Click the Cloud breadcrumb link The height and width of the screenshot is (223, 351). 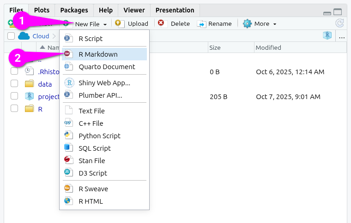[41, 36]
